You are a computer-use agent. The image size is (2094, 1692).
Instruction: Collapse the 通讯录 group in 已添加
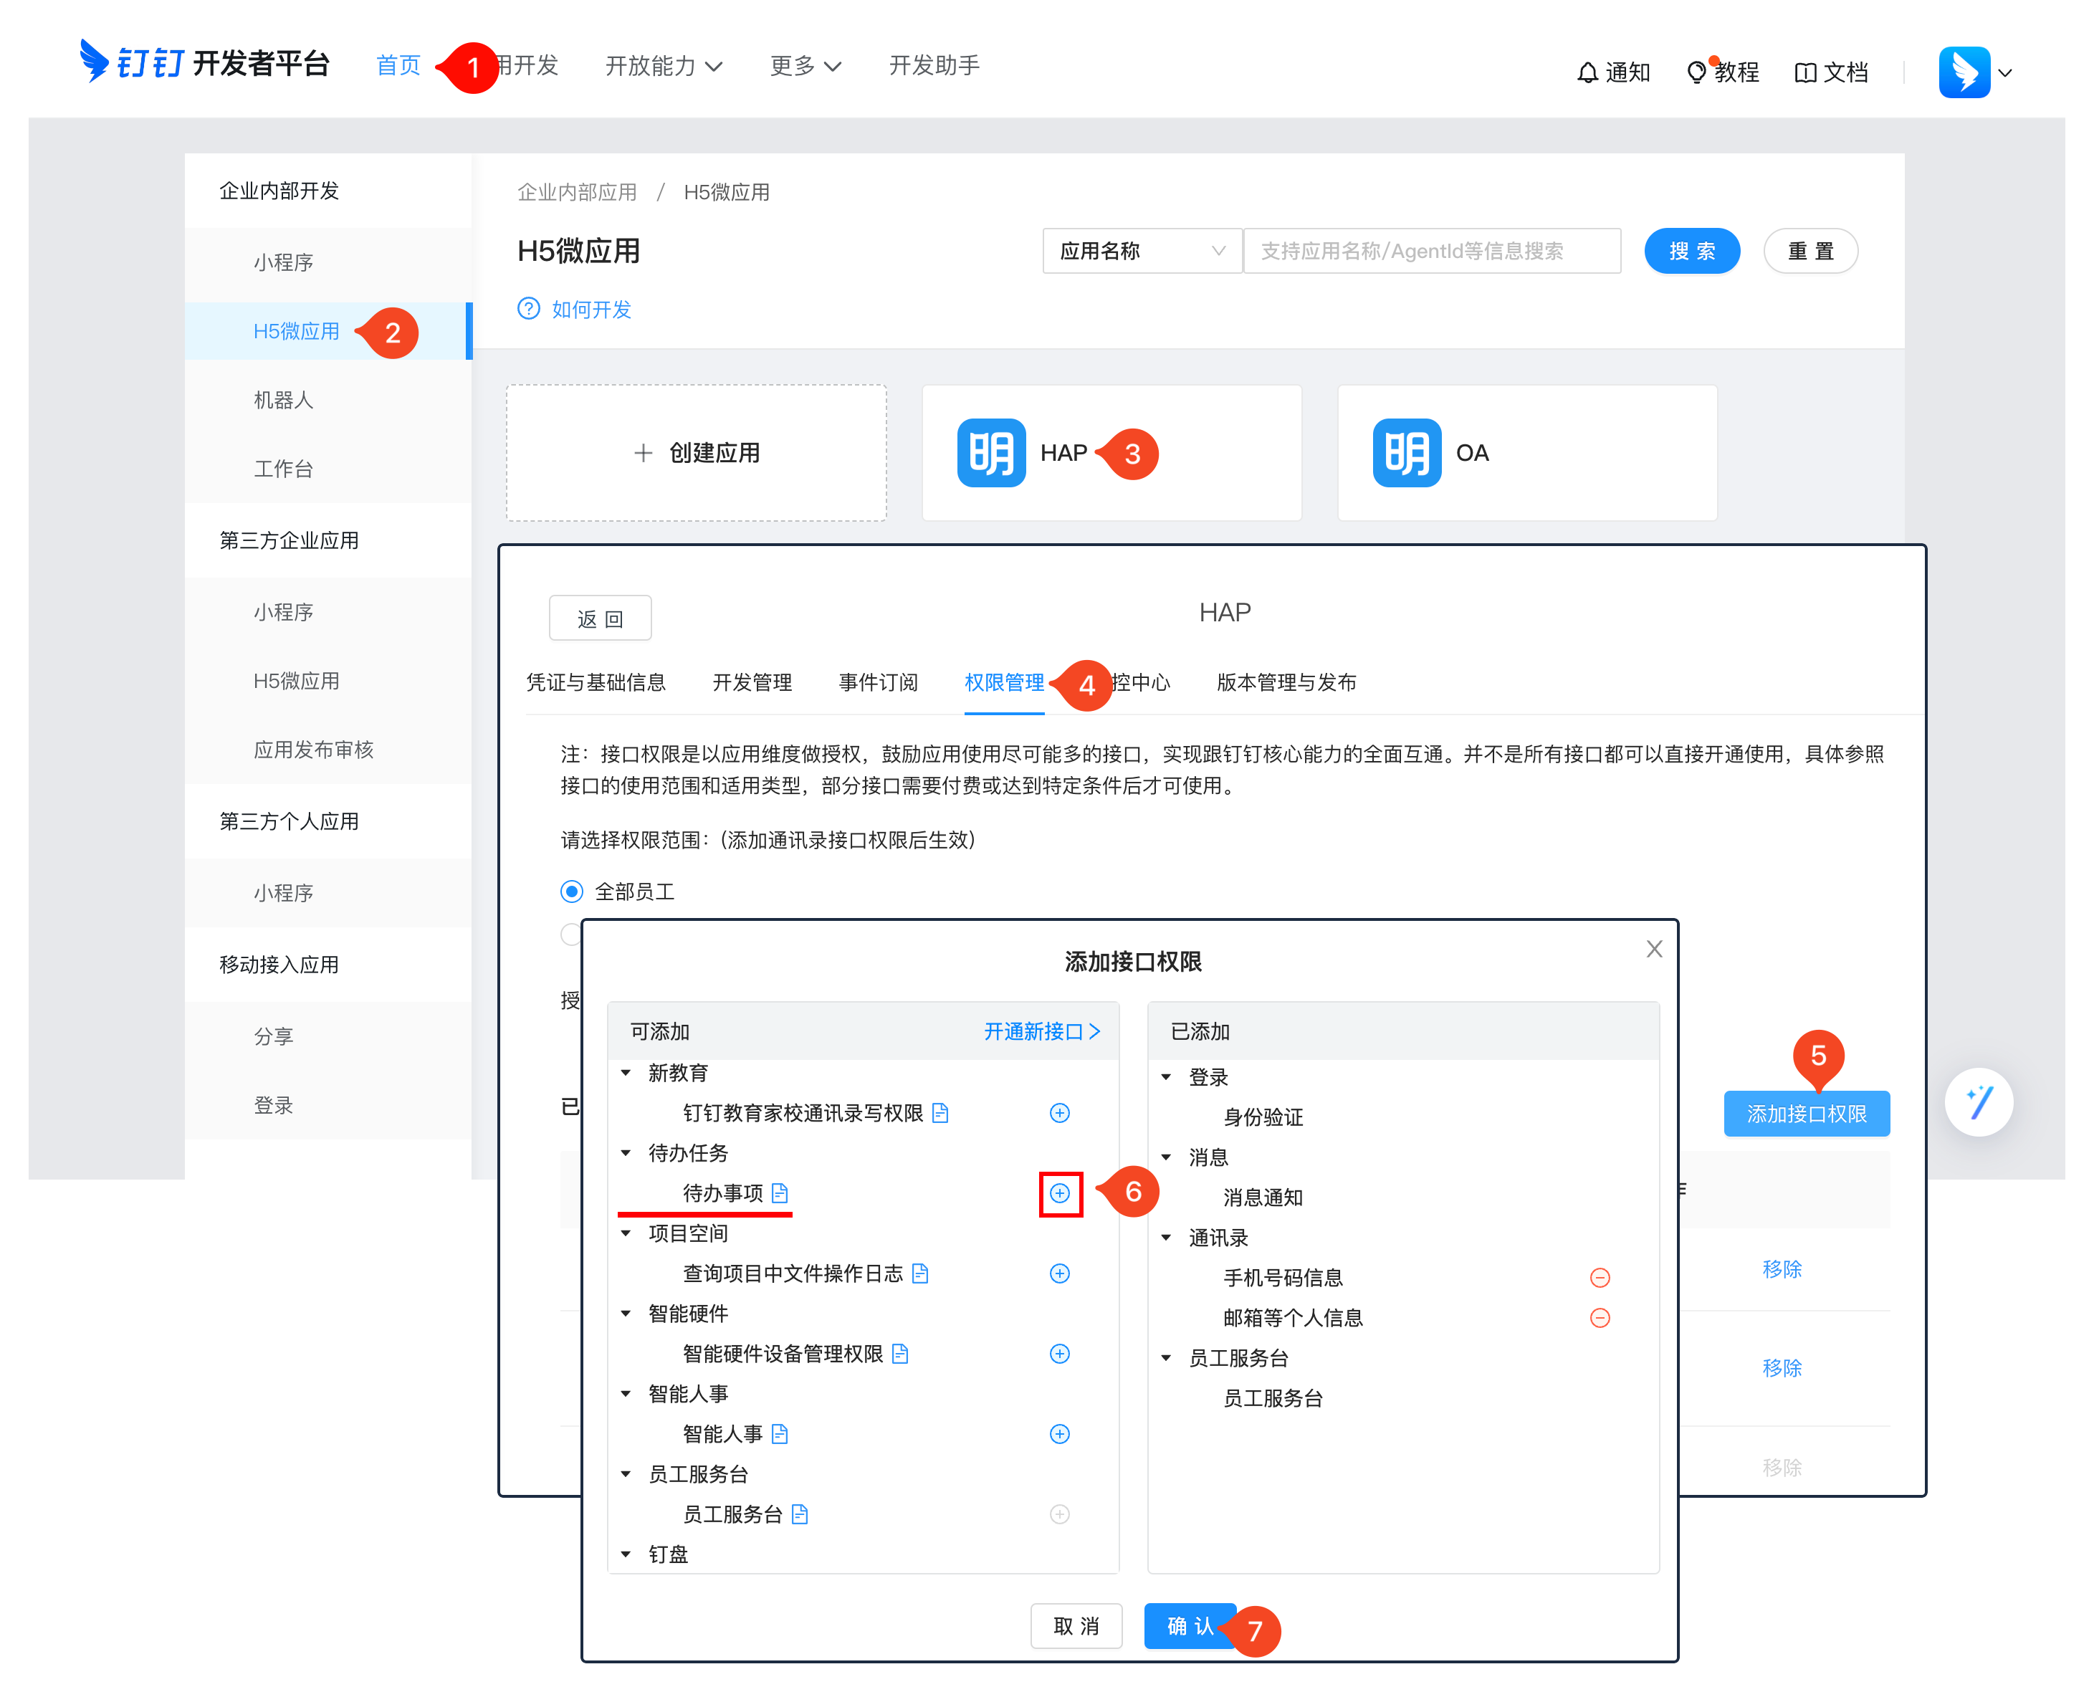pyautogui.click(x=1167, y=1238)
